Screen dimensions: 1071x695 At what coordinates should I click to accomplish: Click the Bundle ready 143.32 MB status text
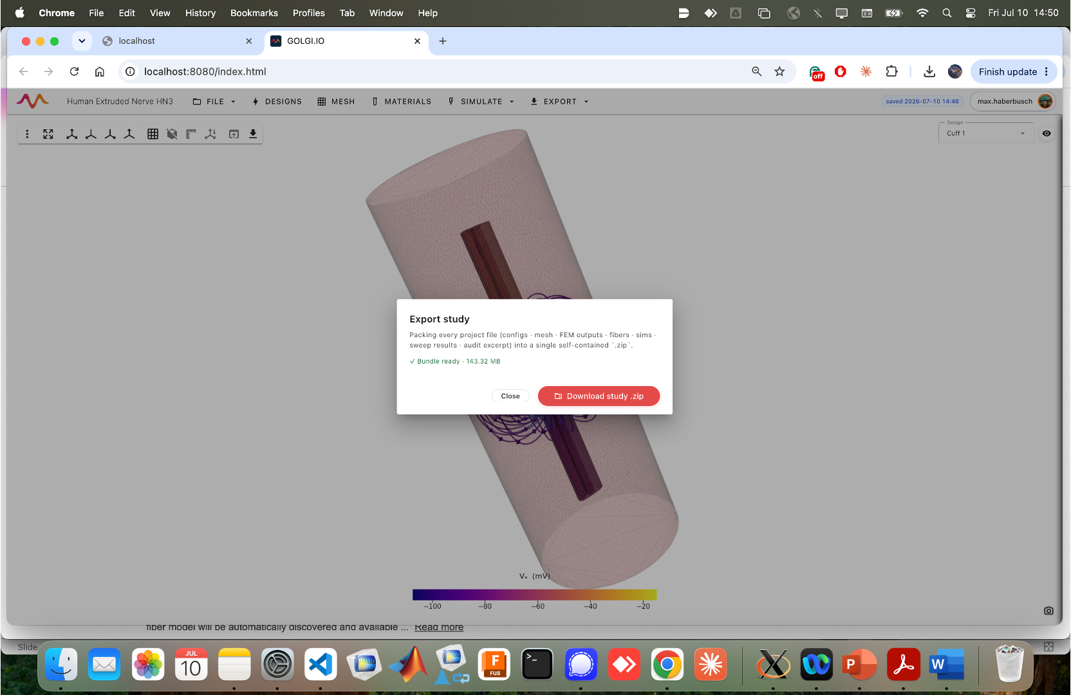(454, 362)
